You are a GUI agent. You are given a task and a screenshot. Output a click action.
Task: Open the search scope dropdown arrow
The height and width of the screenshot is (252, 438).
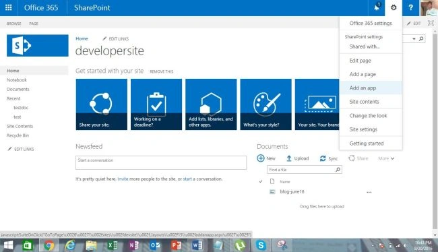point(414,39)
